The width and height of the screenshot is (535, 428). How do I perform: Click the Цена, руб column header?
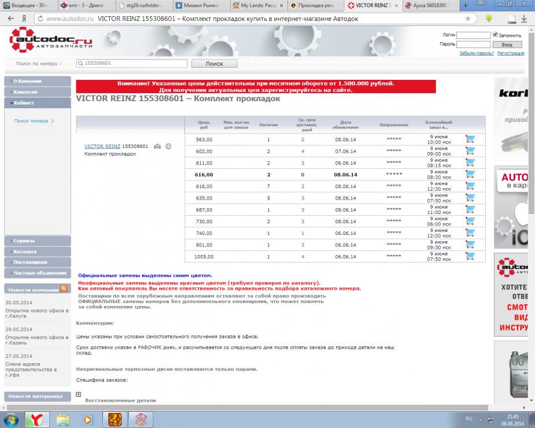(204, 124)
